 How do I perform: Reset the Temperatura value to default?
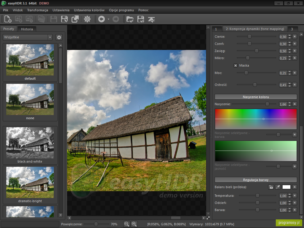pyautogui.click(x=294, y=196)
